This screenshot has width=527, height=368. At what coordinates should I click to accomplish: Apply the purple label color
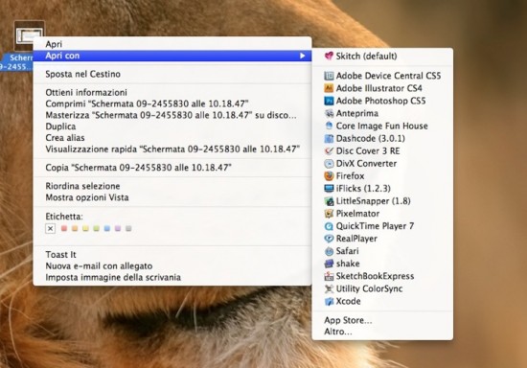click(118, 228)
